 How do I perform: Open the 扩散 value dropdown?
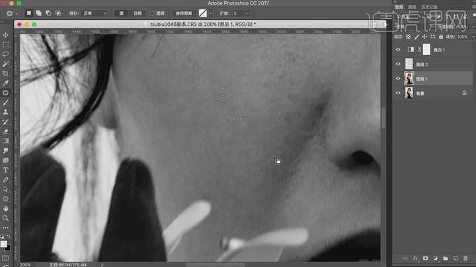click(247, 13)
